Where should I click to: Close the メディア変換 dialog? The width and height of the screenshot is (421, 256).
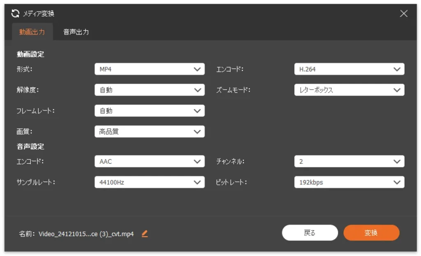pos(404,14)
